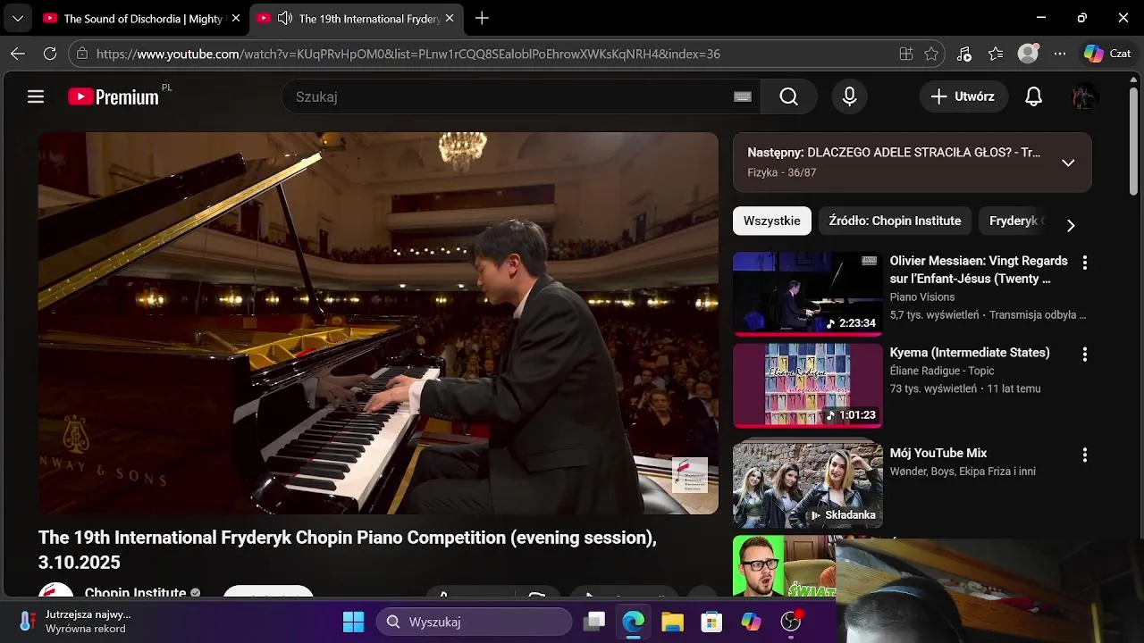Mute tab via speaker icon
The image size is (1144, 643).
pos(285,18)
